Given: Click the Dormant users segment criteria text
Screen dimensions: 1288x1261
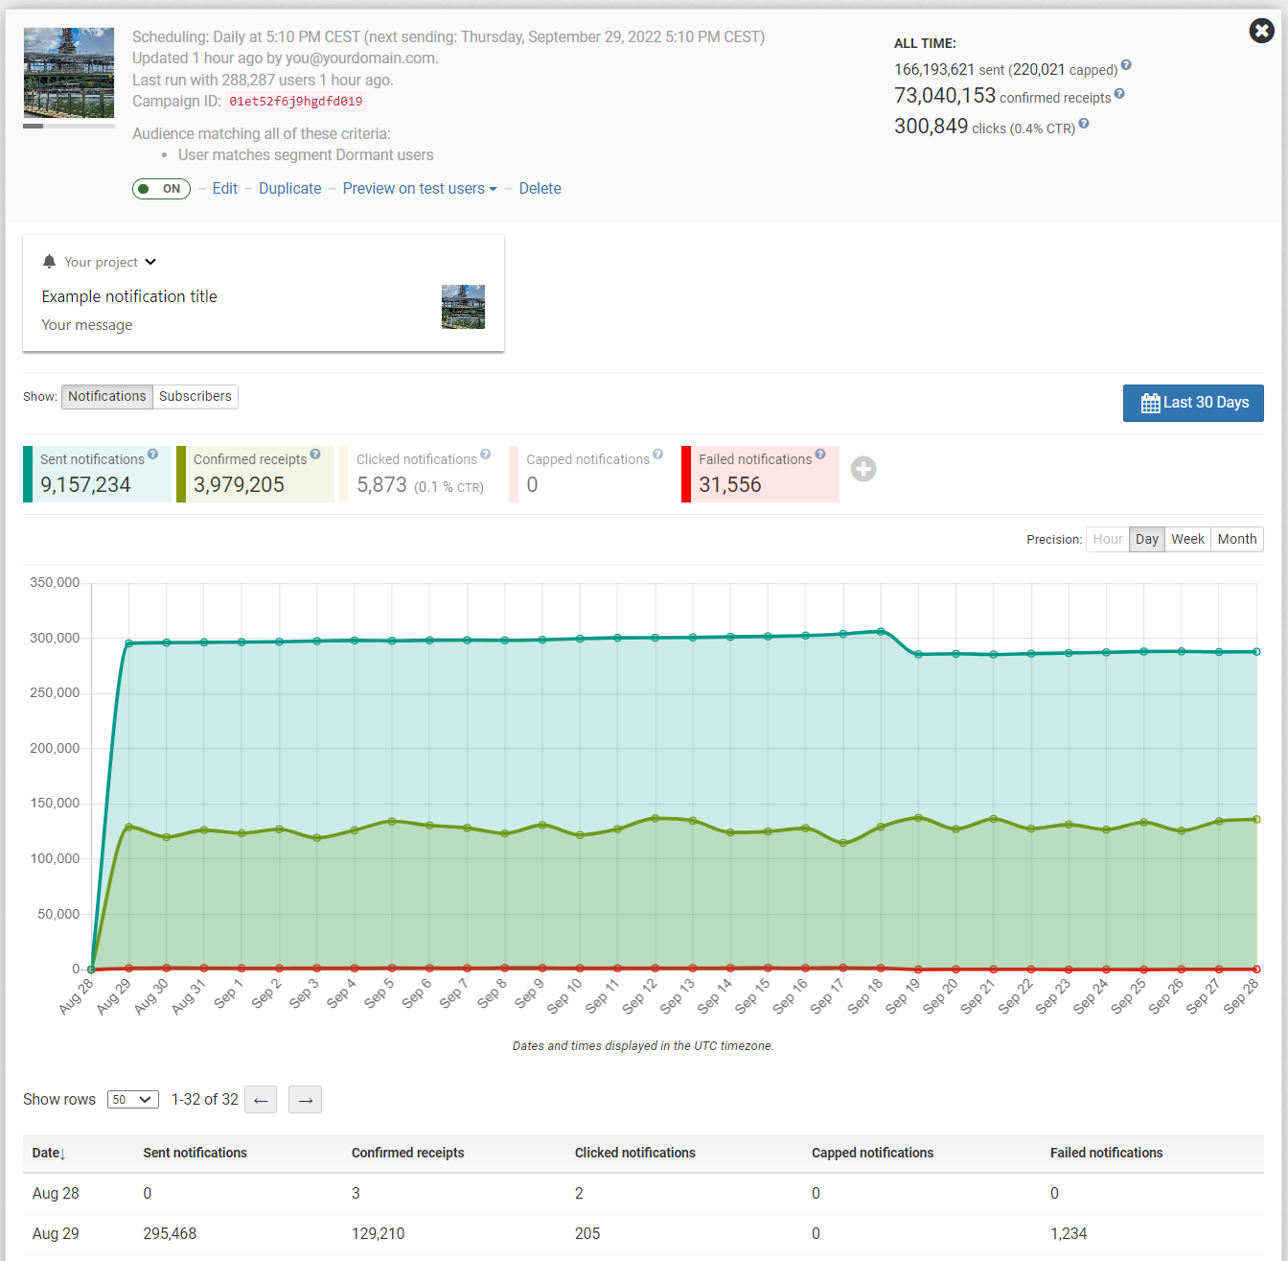Looking at the screenshot, I should coord(306,155).
